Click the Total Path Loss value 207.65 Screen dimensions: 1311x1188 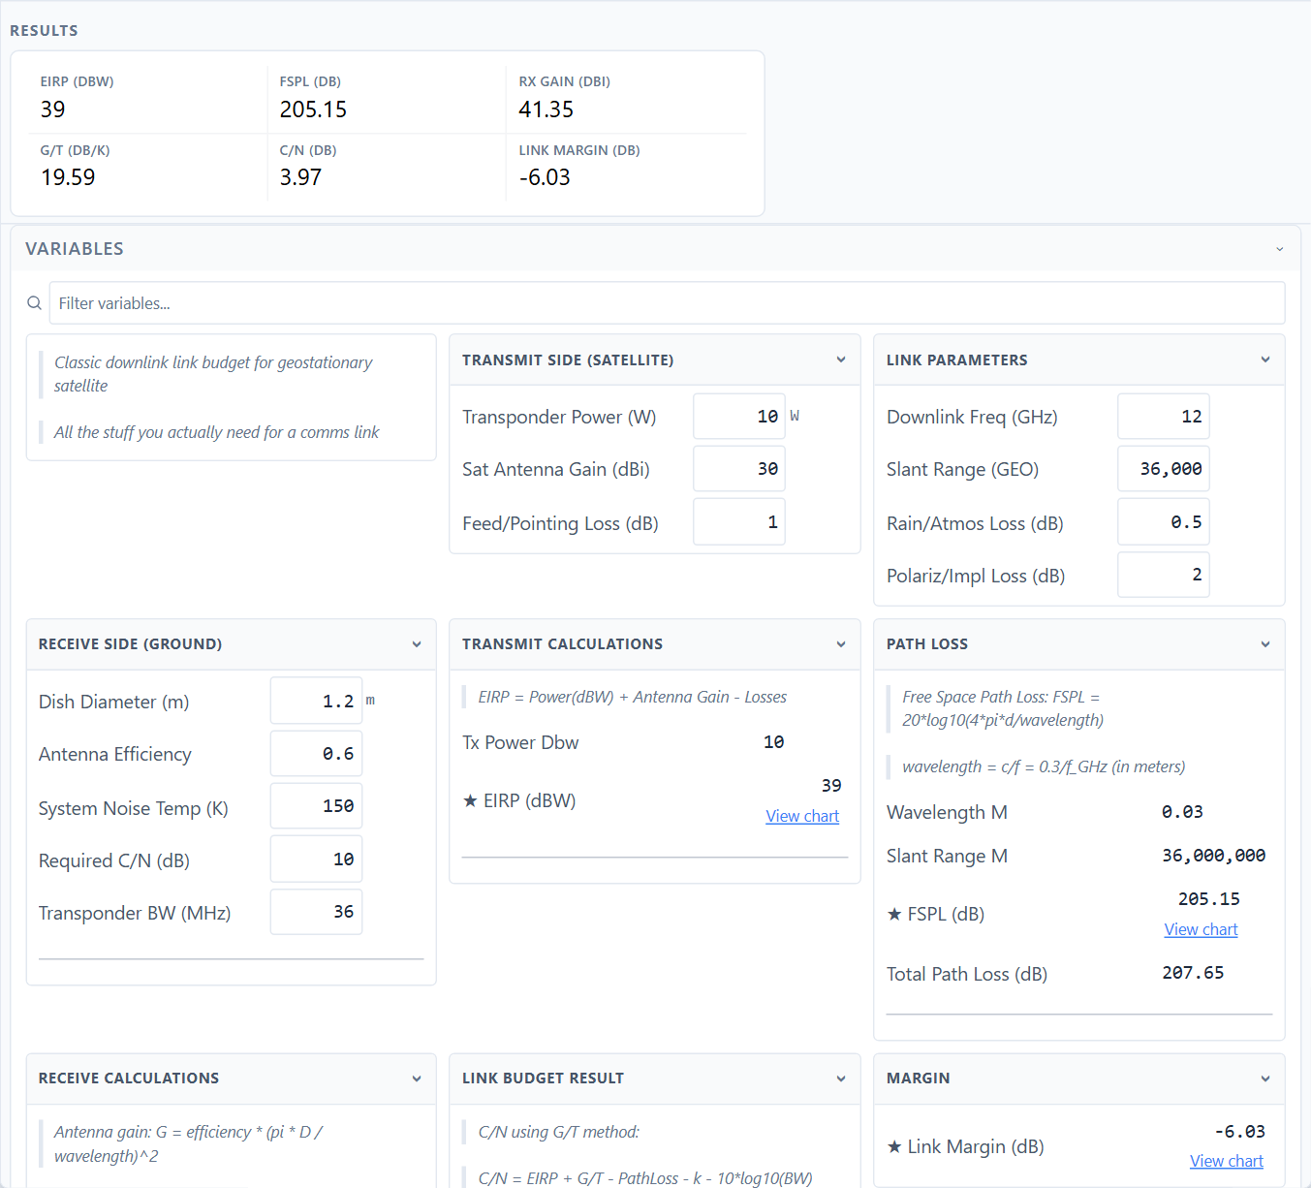point(1193,973)
